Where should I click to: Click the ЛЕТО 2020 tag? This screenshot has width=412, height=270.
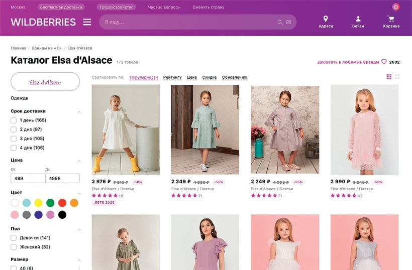click(x=105, y=203)
